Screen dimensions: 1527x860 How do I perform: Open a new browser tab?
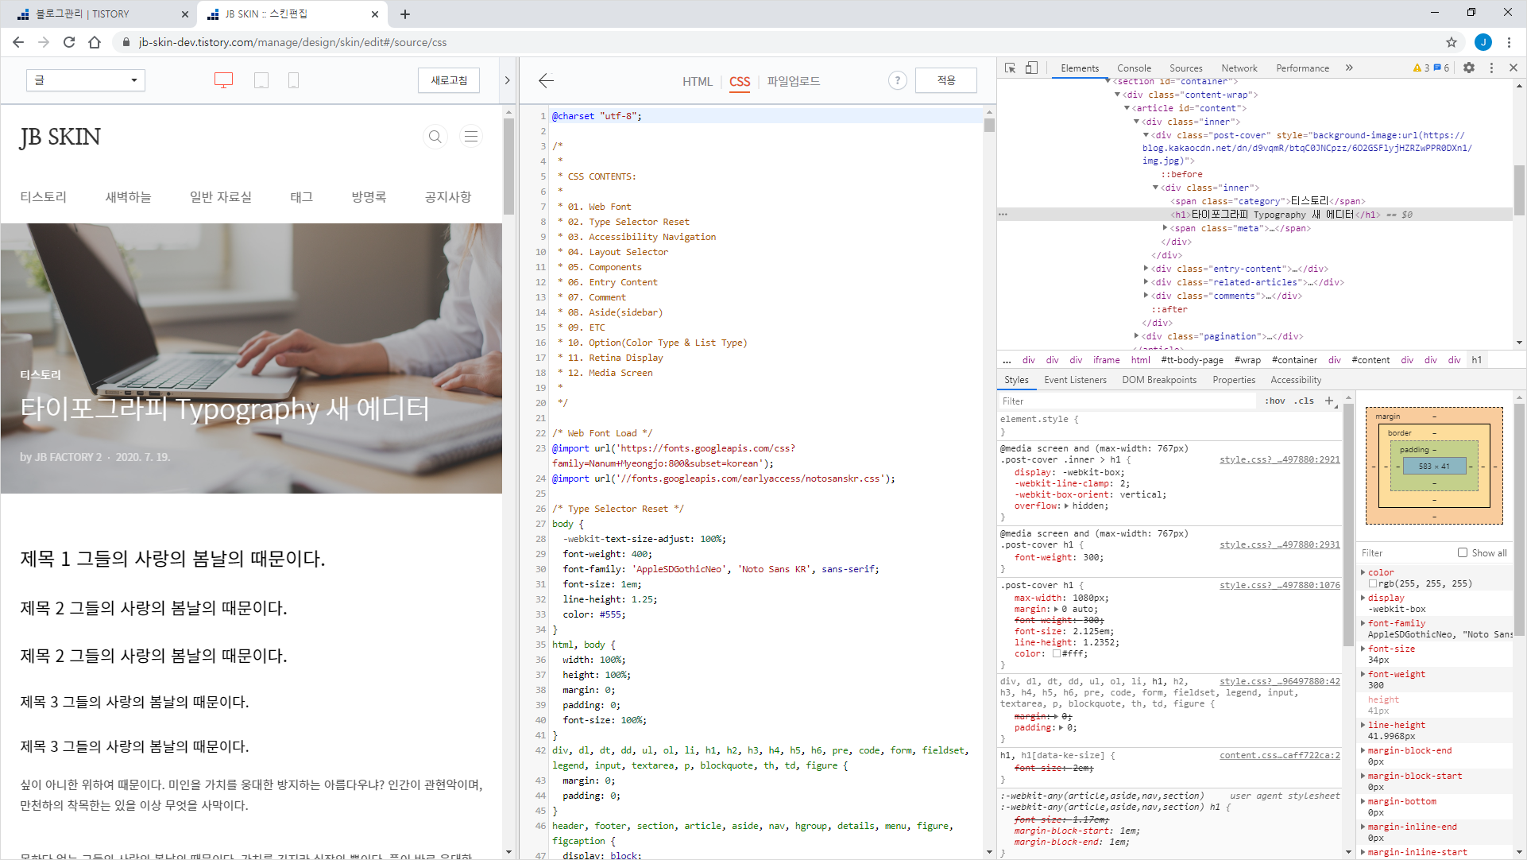click(x=405, y=14)
